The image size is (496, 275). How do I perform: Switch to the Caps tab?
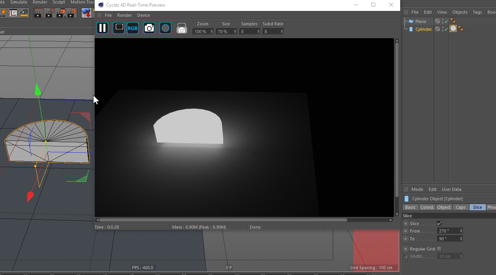[x=461, y=207]
